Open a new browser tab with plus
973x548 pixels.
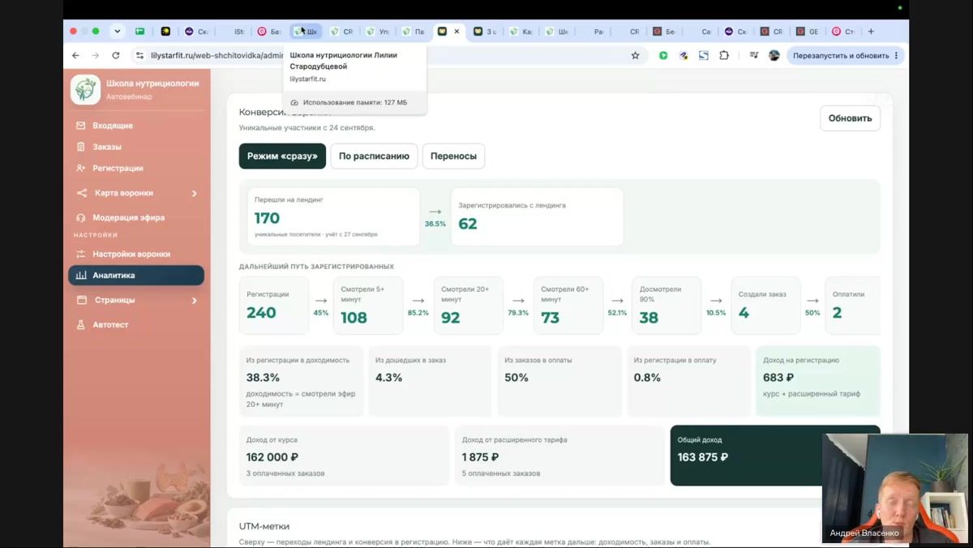871,32
